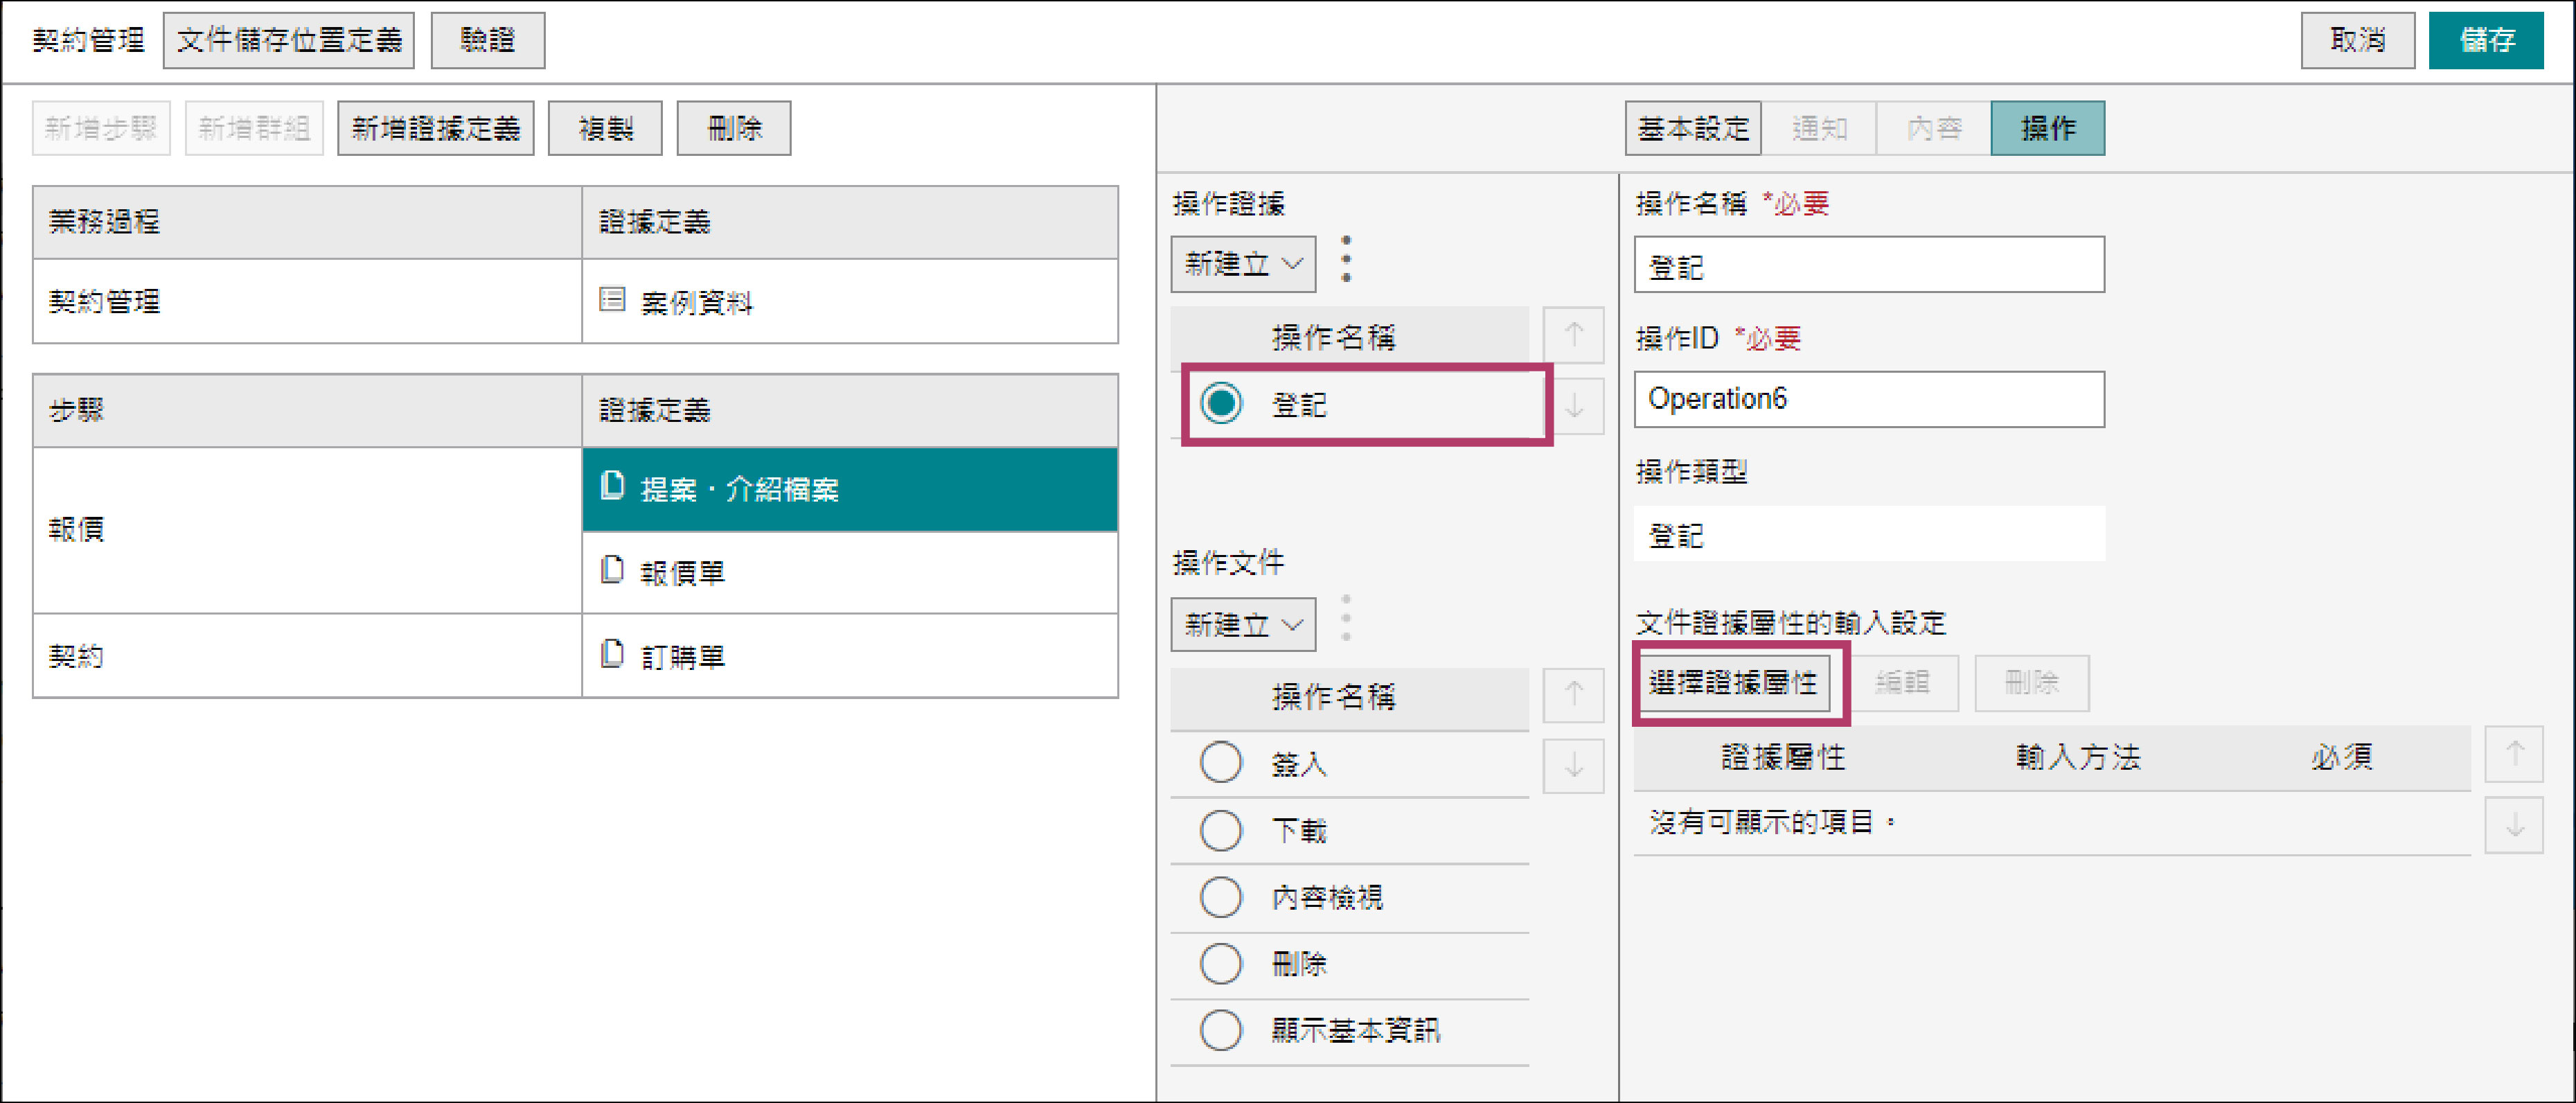The height and width of the screenshot is (1103, 2576).
Task: Open three-dot menu next to 操作證據
Action: click(x=1346, y=260)
